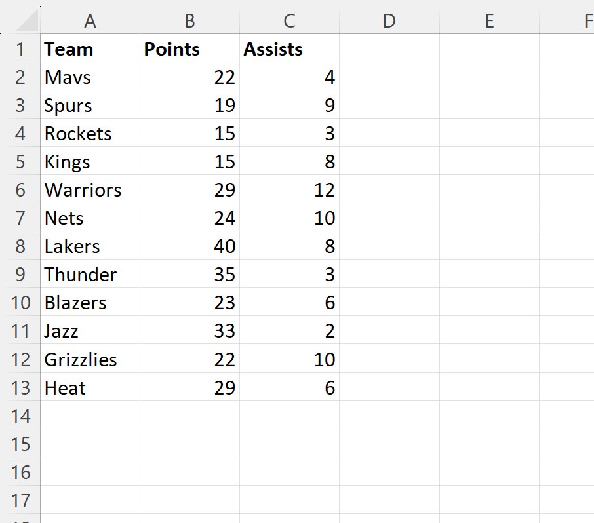594x523 pixels.
Task: Click the Grizzlies cell
Action: coord(90,359)
